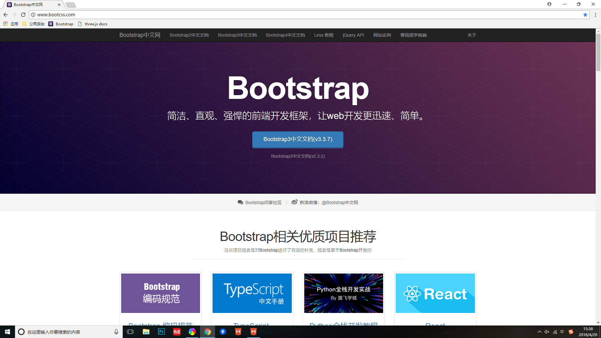This screenshot has width=601, height=338.
Task: Click the Weibo icon
Action: (x=294, y=202)
